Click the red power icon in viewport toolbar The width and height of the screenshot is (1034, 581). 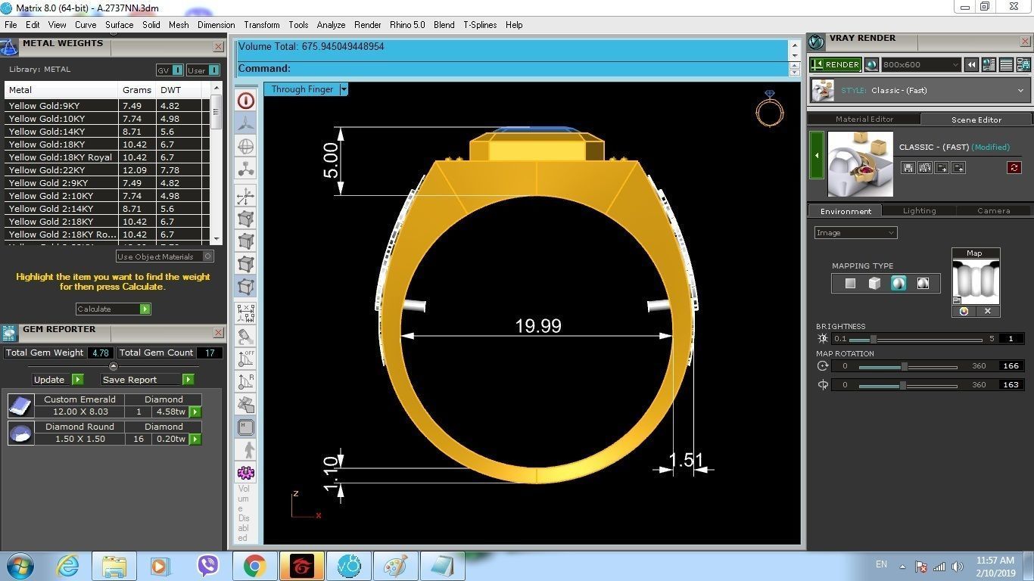pyautogui.click(x=246, y=101)
